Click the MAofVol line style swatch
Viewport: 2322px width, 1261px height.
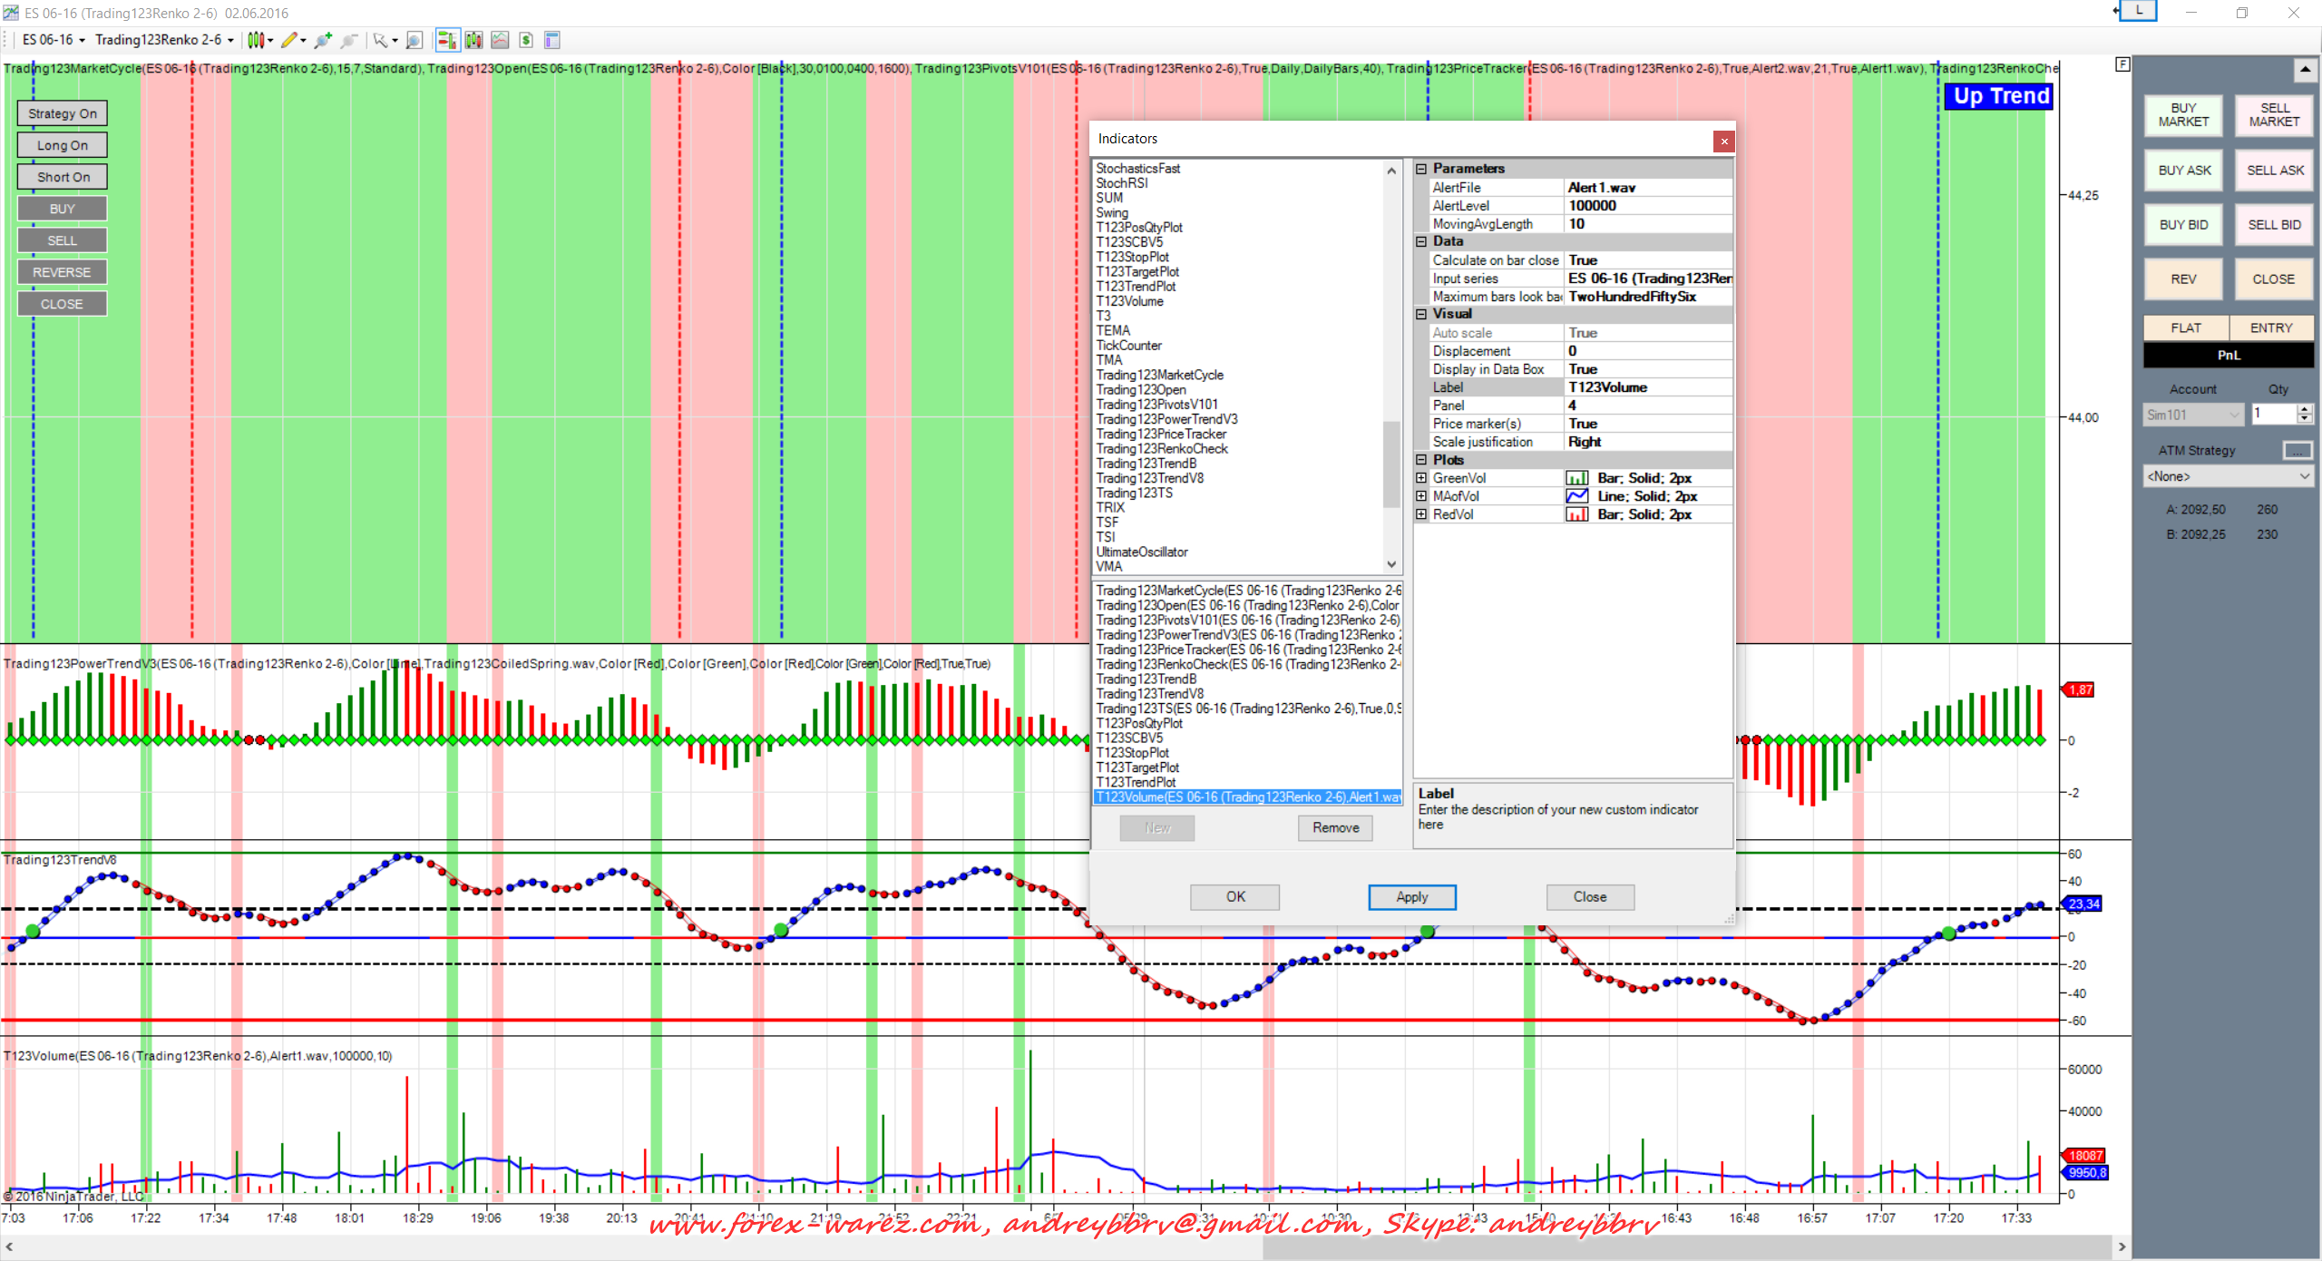pyautogui.click(x=1576, y=496)
